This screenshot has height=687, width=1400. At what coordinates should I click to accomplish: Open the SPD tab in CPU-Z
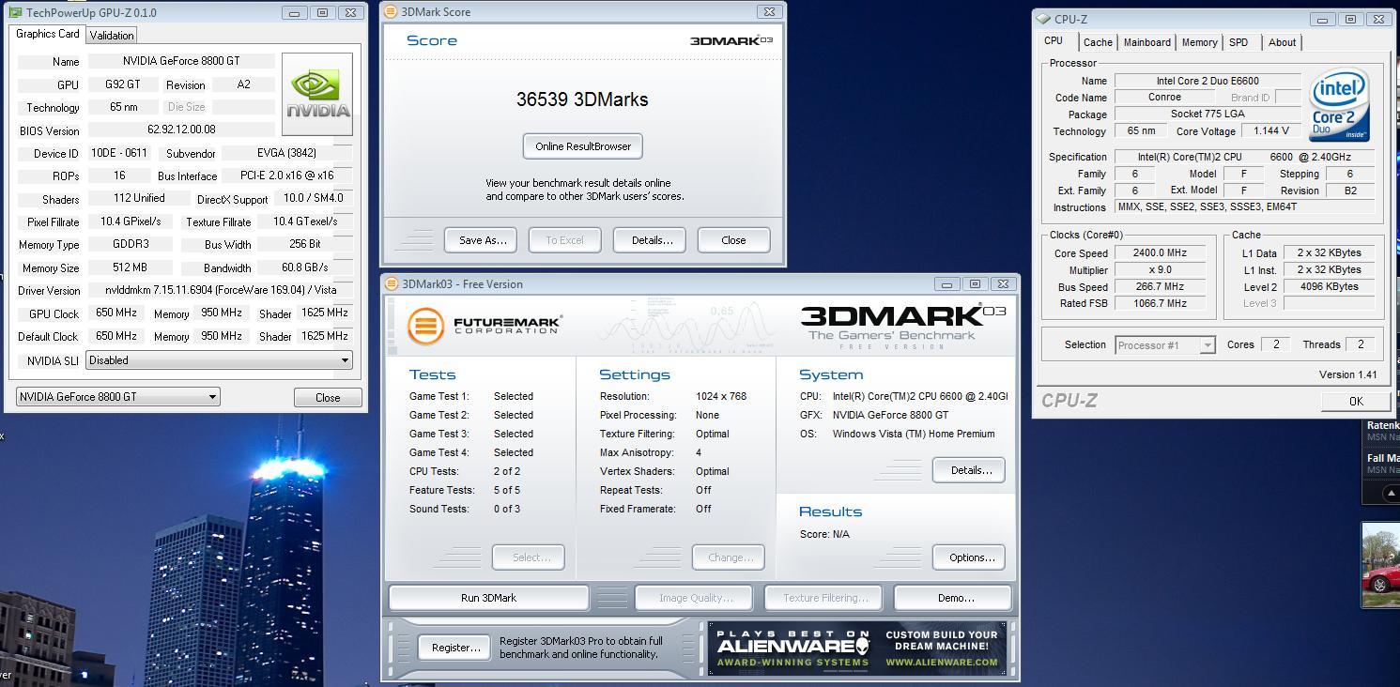(1238, 42)
